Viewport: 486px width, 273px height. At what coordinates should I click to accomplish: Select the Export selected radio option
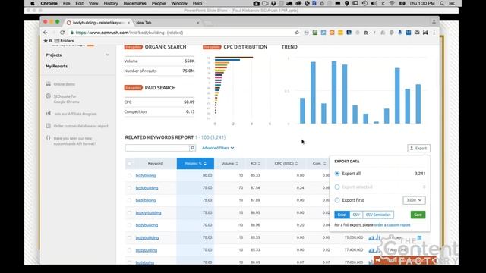coord(337,187)
